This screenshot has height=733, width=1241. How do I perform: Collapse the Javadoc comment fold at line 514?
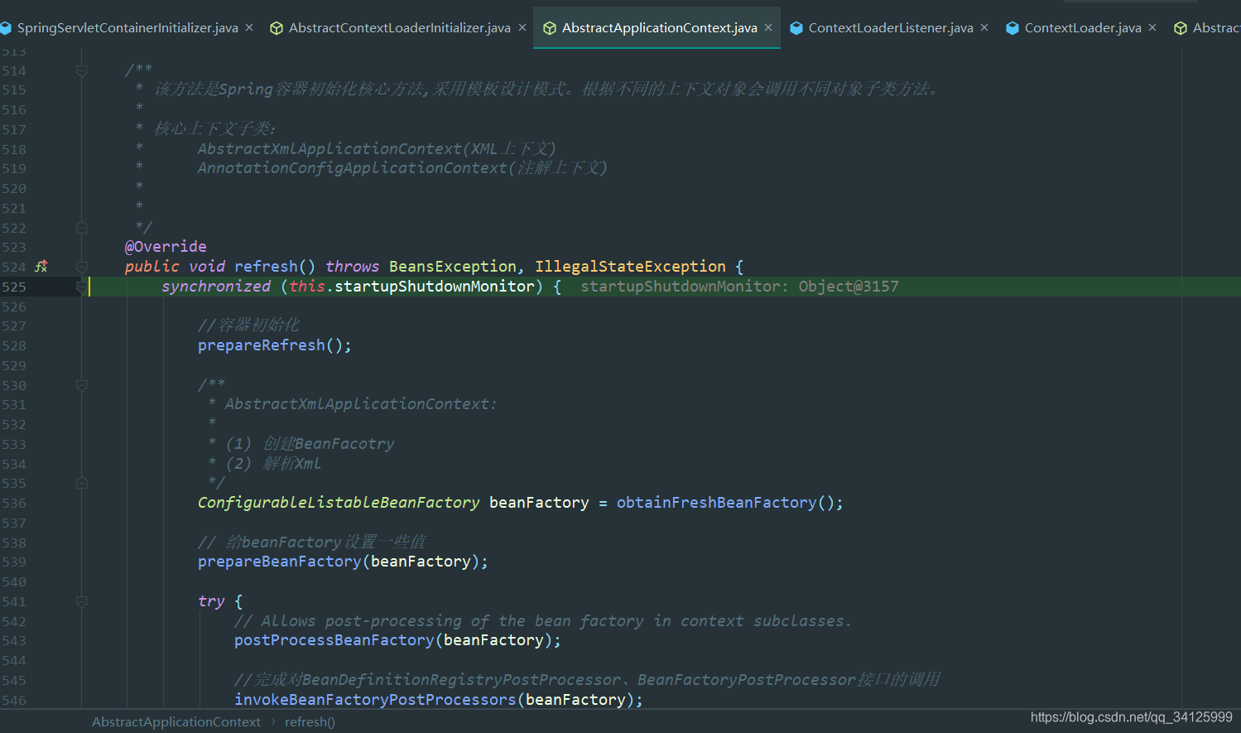pos(82,71)
